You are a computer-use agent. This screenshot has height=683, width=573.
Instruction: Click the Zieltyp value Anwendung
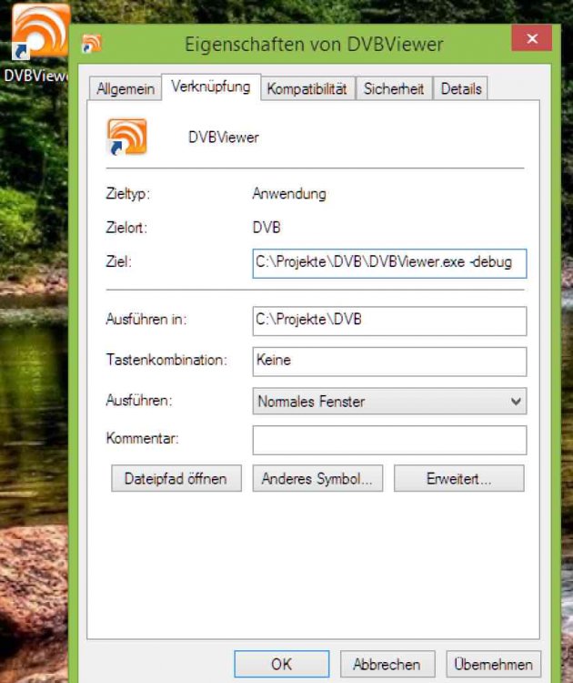pyautogui.click(x=289, y=193)
